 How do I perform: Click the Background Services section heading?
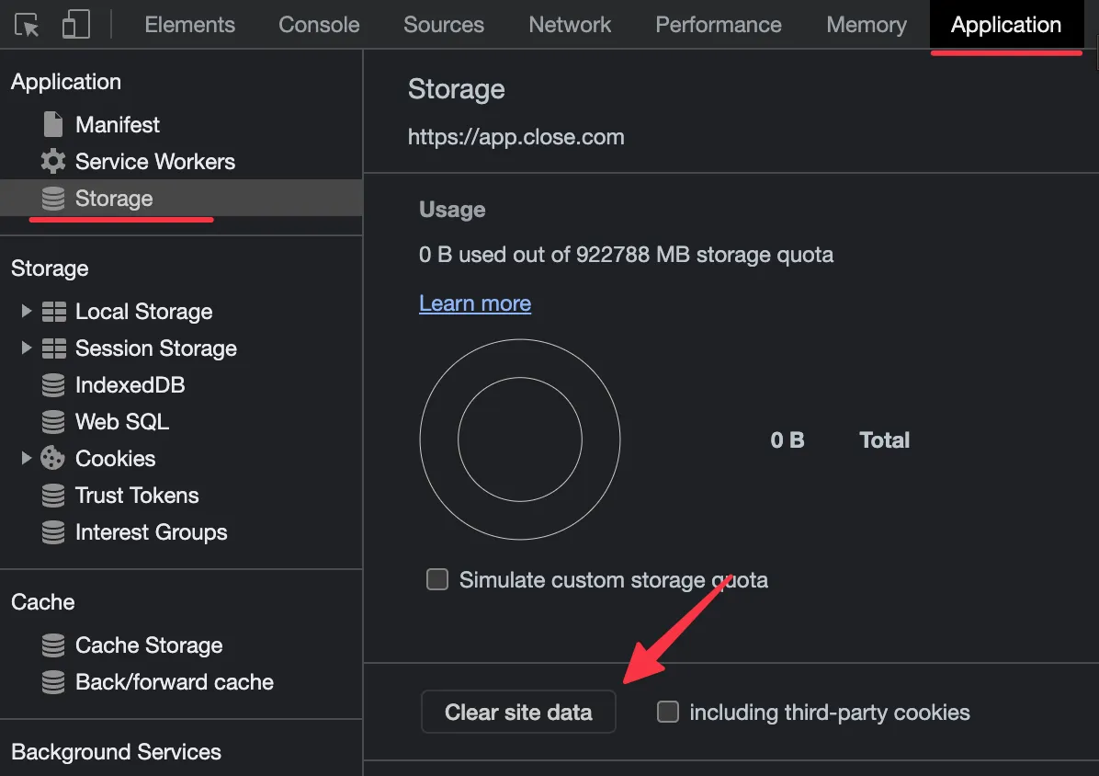[117, 751]
